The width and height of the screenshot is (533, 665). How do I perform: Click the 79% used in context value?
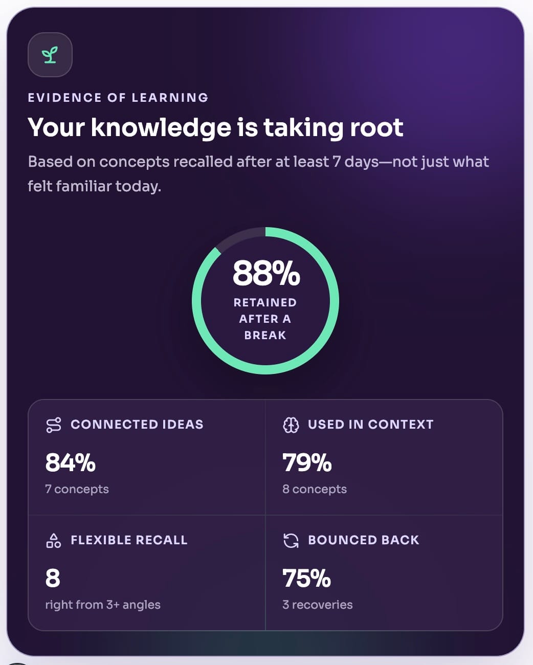(x=307, y=462)
